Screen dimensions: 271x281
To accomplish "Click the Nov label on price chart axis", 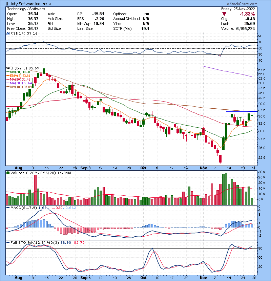I will tap(203, 168).
